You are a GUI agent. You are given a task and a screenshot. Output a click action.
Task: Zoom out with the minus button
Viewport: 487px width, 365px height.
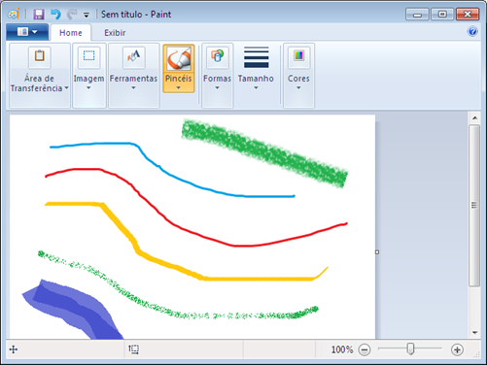(365, 349)
